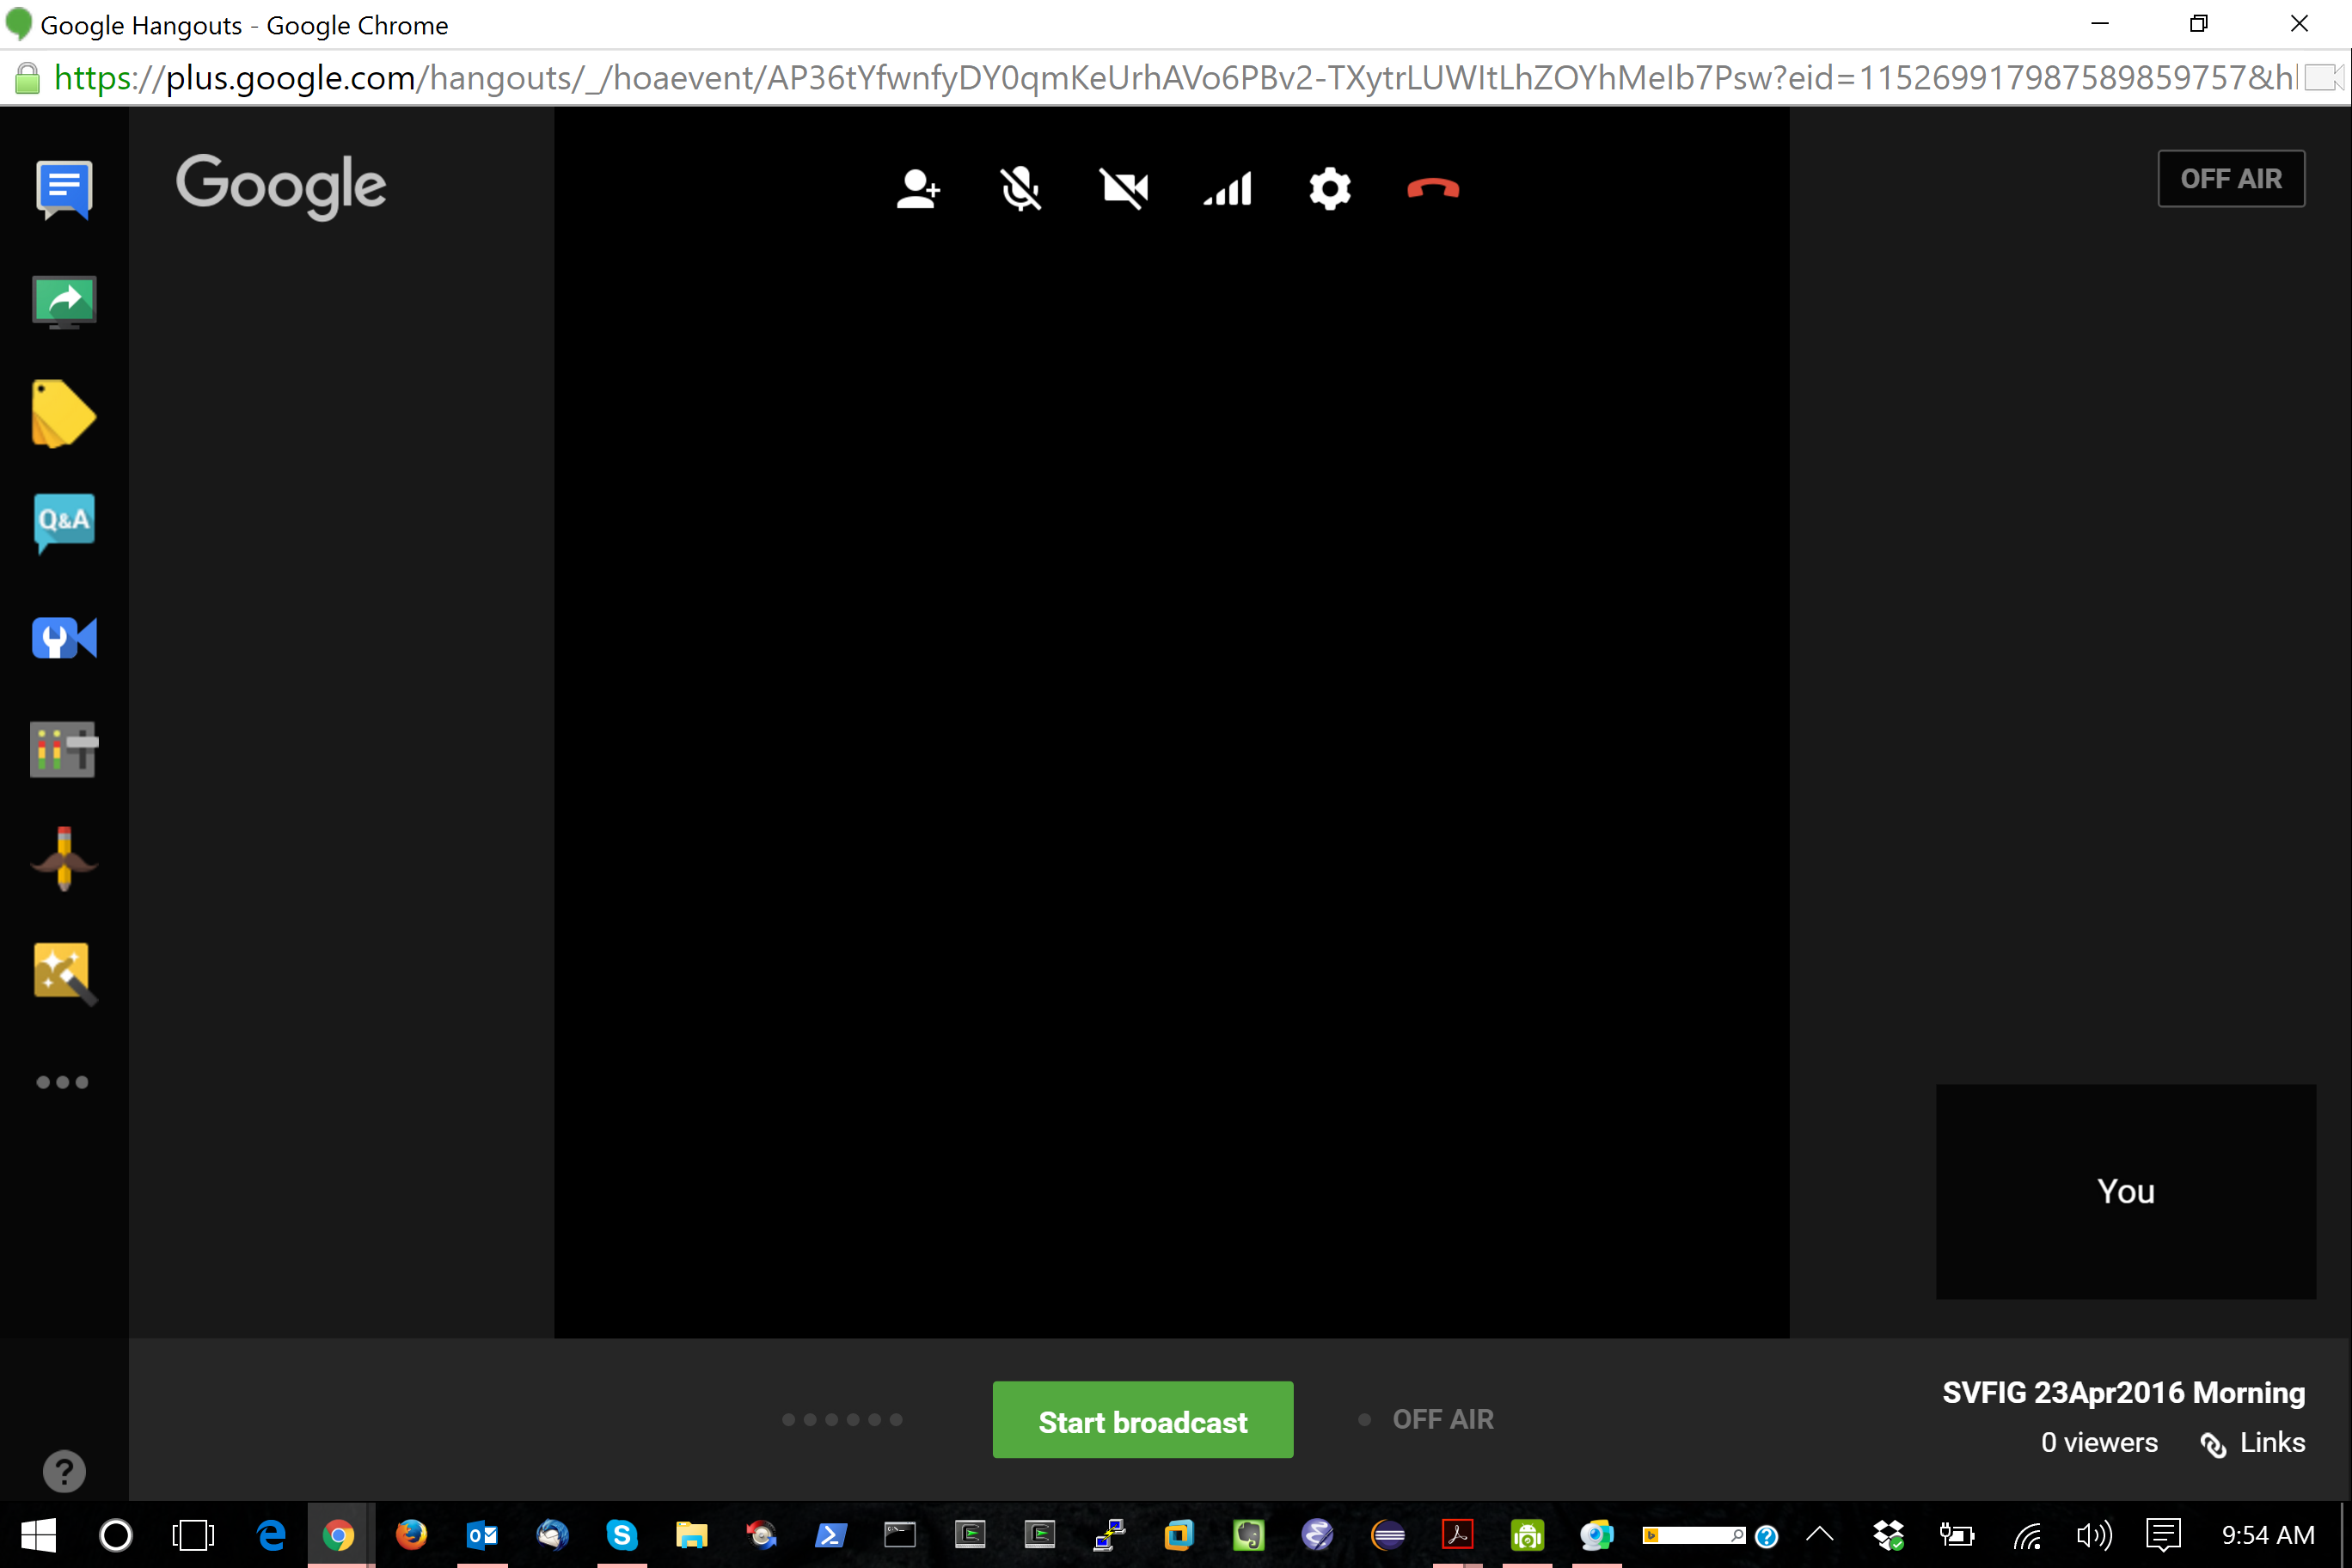Launch Skype from the taskbar
The width and height of the screenshot is (2352, 1568).
622,1535
